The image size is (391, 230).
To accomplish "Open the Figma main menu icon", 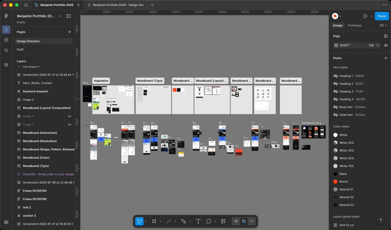I will [x=6, y=16].
